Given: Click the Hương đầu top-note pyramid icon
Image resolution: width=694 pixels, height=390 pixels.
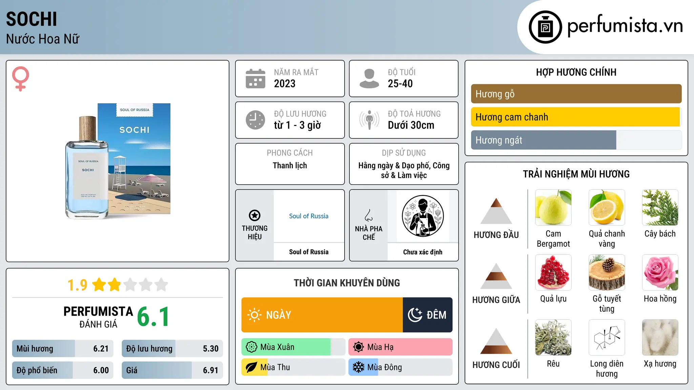Looking at the screenshot, I should click(x=496, y=211).
